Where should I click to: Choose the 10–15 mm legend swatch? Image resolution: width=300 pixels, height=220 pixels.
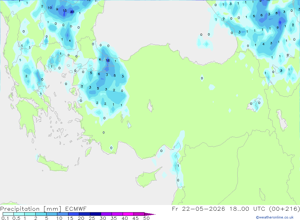point(63,214)
